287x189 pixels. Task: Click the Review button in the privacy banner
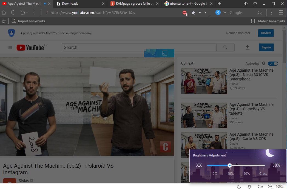tap(266, 33)
